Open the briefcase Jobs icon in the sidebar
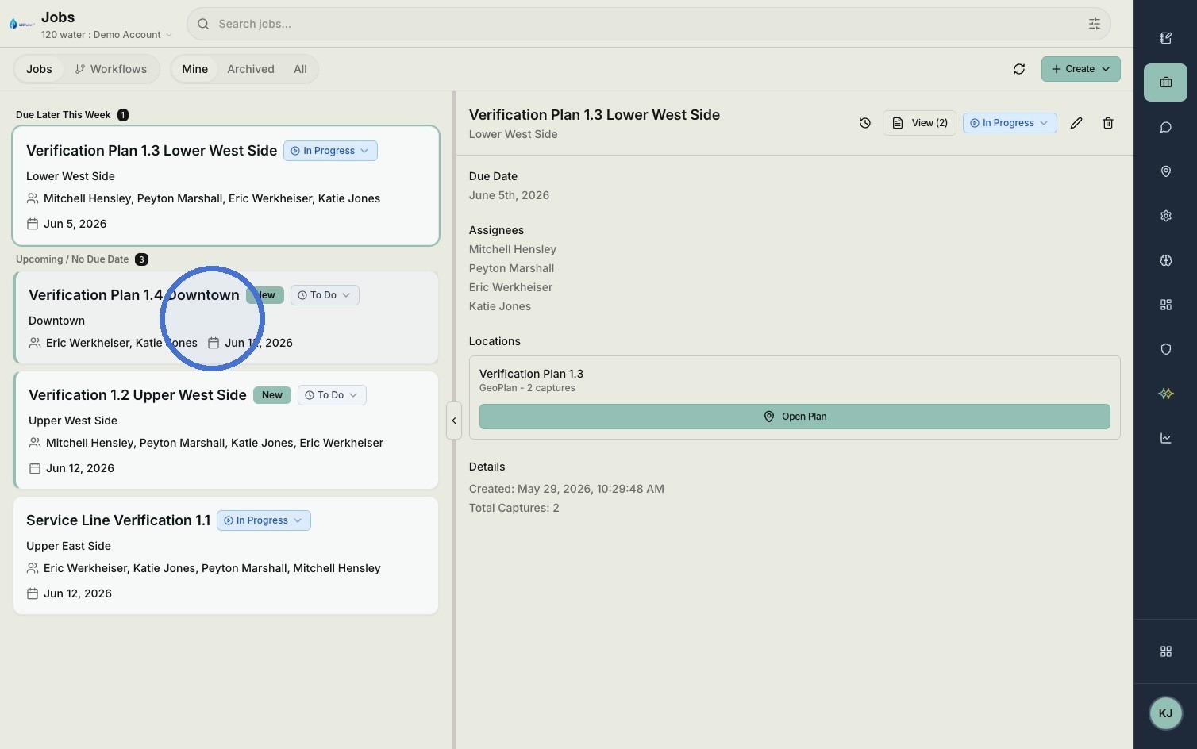This screenshot has height=749, width=1197. (1165, 83)
